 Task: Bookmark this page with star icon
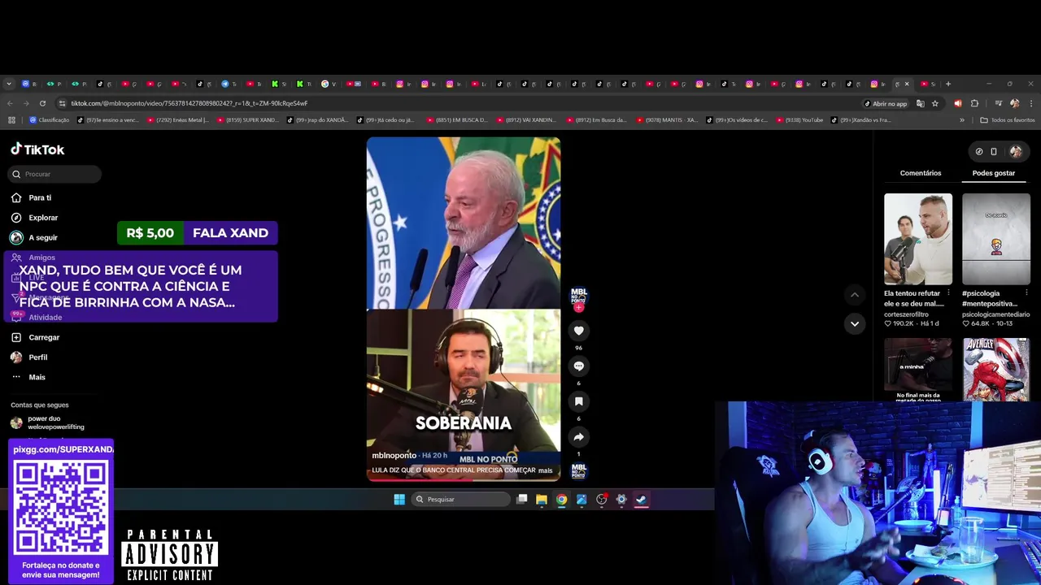[934, 103]
